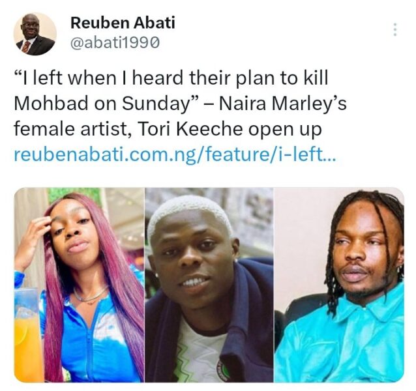Open Reuben Abati's round profile picture
This screenshot has width=416, height=391.
tap(35, 34)
